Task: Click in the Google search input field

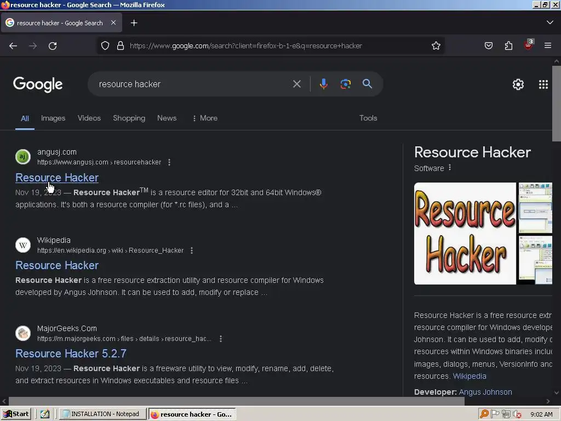Action: (193, 84)
